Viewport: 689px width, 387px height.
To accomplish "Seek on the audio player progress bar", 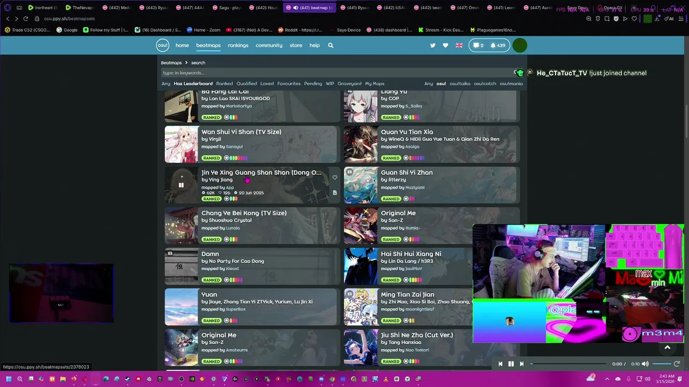I will [569, 364].
